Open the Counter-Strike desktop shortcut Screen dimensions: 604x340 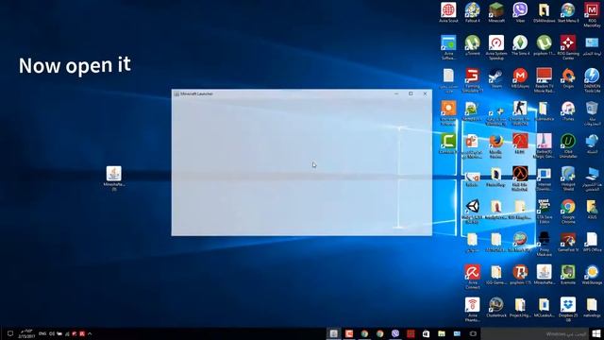point(520,113)
